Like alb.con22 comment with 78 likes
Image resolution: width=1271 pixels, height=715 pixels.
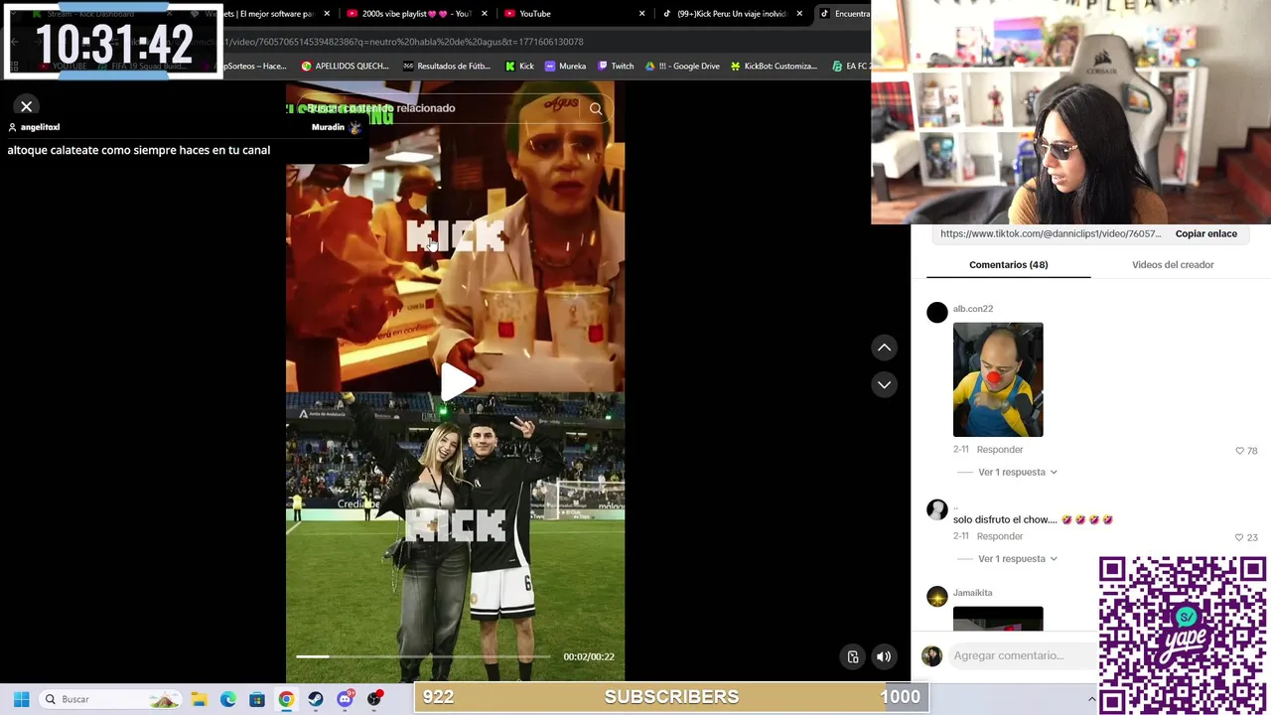point(1239,451)
